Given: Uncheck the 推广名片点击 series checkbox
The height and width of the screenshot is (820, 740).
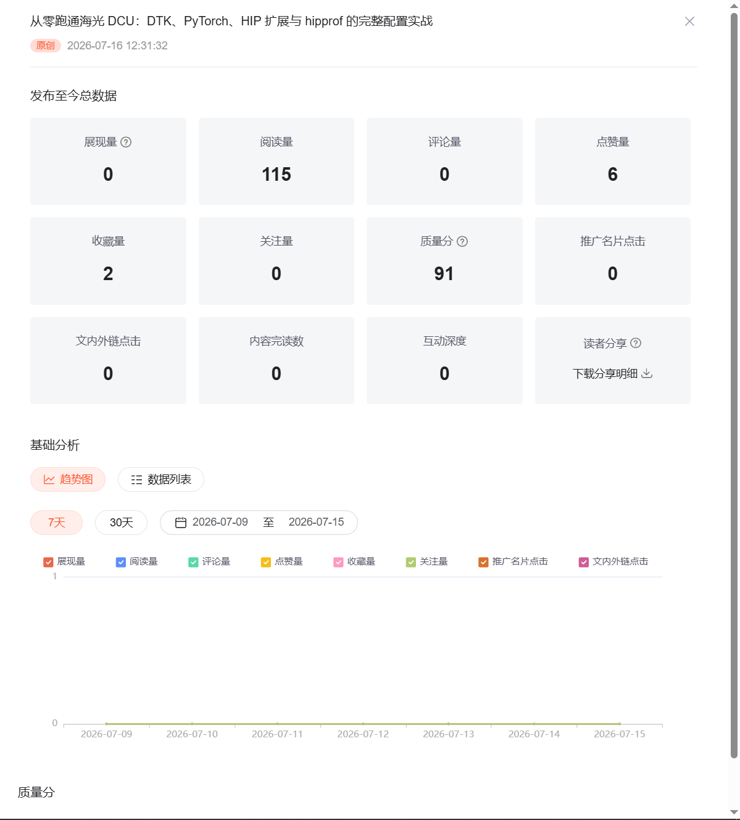Looking at the screenshot, I should click(x=483, y=562).
